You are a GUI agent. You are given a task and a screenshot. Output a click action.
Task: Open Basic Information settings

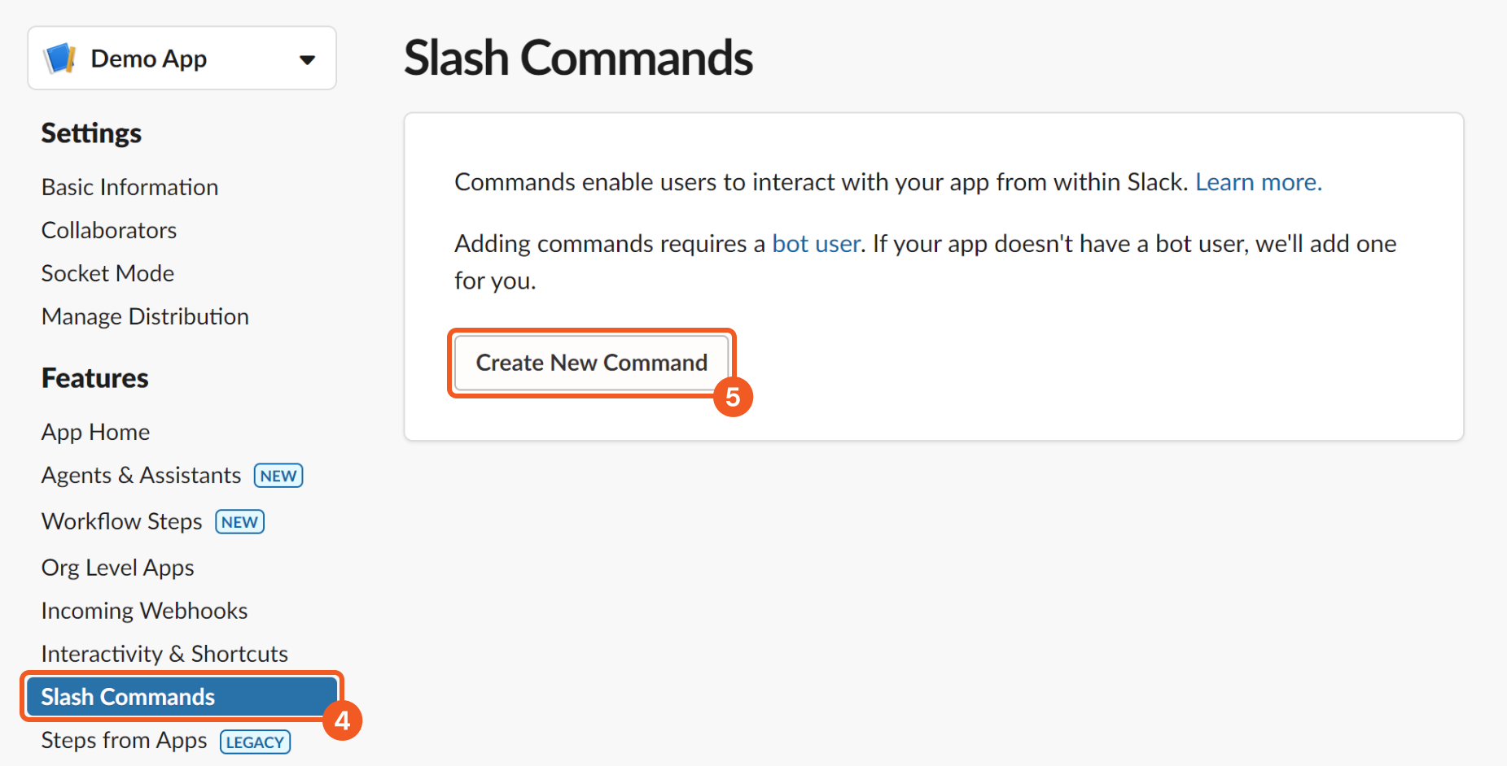(x=129, y=187)
